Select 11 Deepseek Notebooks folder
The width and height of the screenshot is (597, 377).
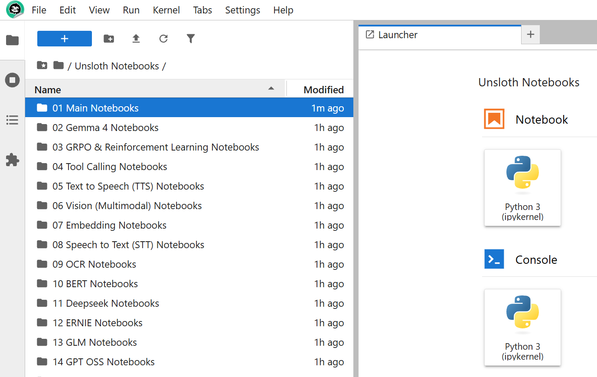tap(189, 303)
